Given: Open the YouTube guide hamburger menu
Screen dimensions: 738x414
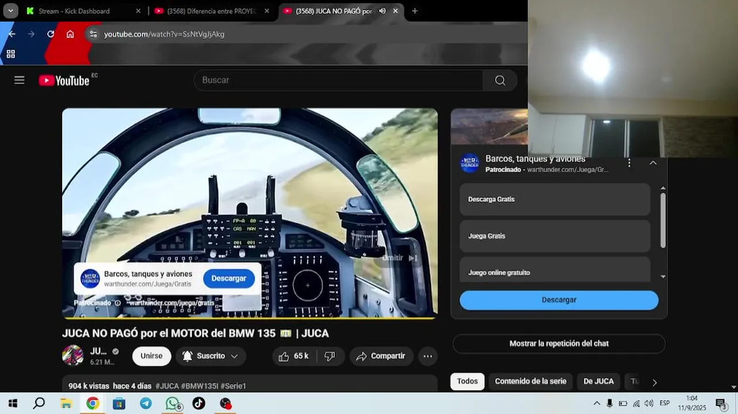Looking at the screenshot, I should click(x=20, y=80).
